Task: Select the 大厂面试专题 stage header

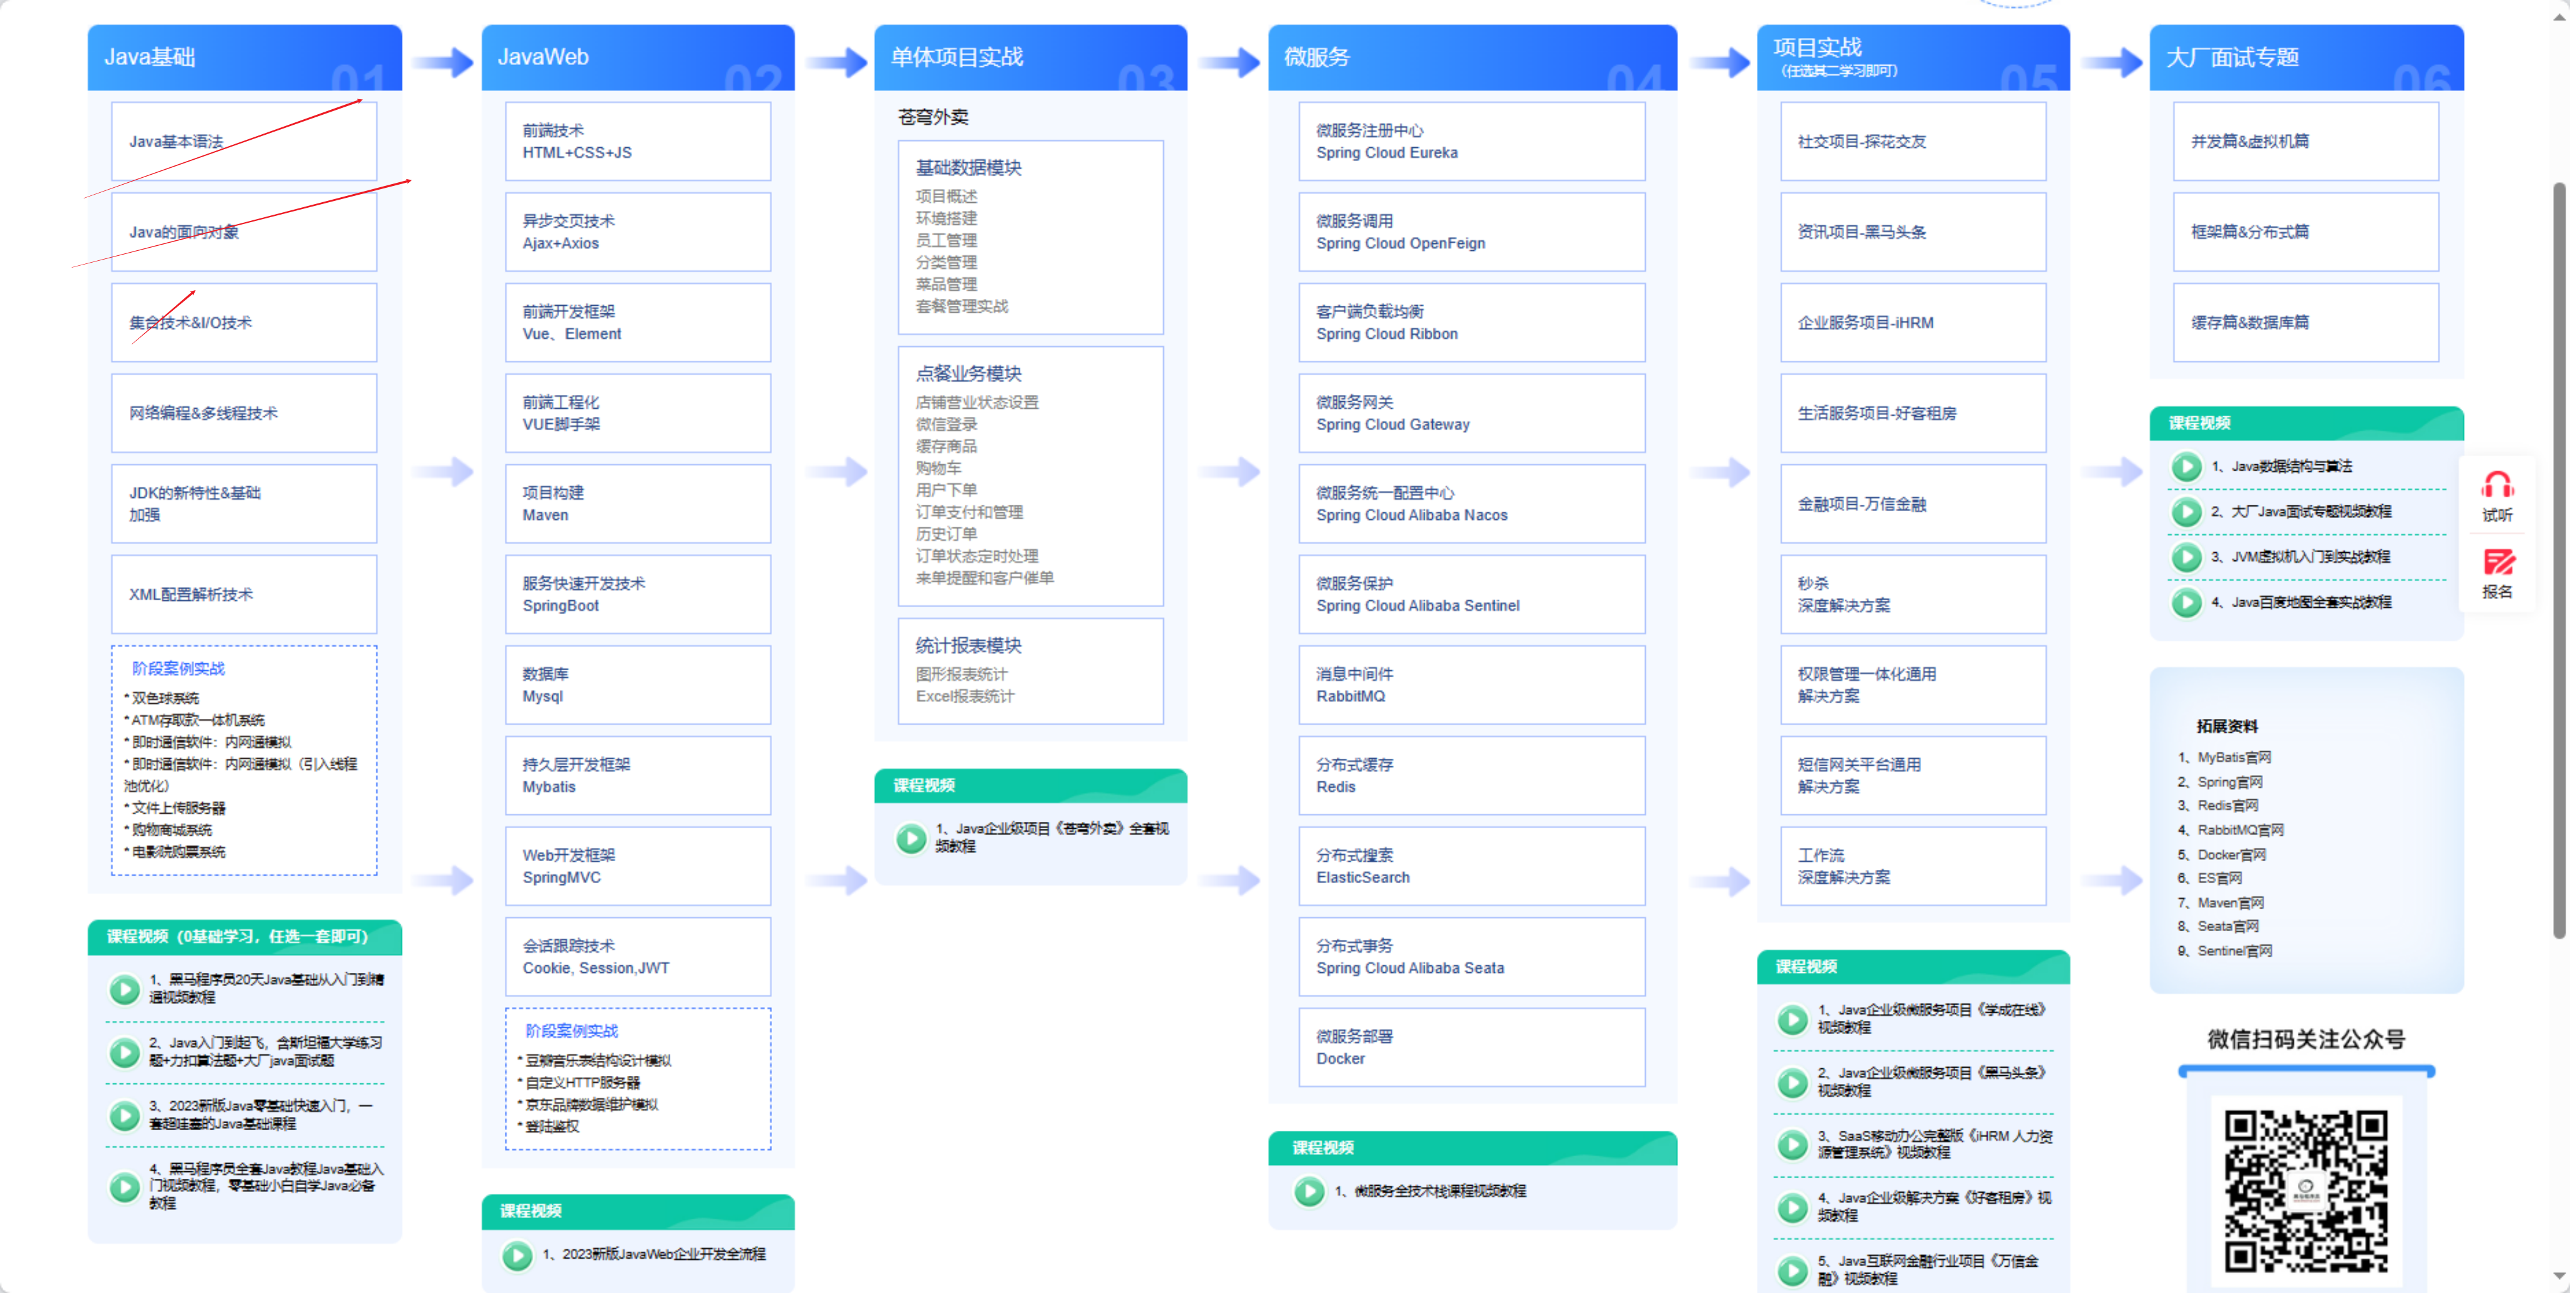Action: 2307,58
